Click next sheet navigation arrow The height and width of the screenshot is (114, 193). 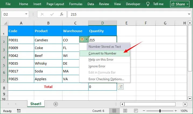(x=16, y=104)
